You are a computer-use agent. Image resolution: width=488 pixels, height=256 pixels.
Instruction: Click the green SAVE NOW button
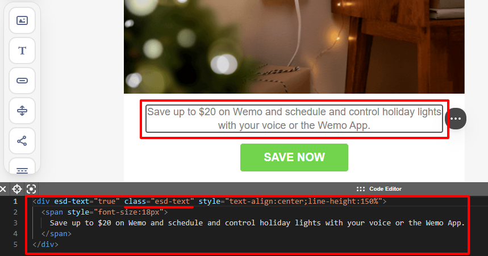pyautogui.click(x=294, y=157)
